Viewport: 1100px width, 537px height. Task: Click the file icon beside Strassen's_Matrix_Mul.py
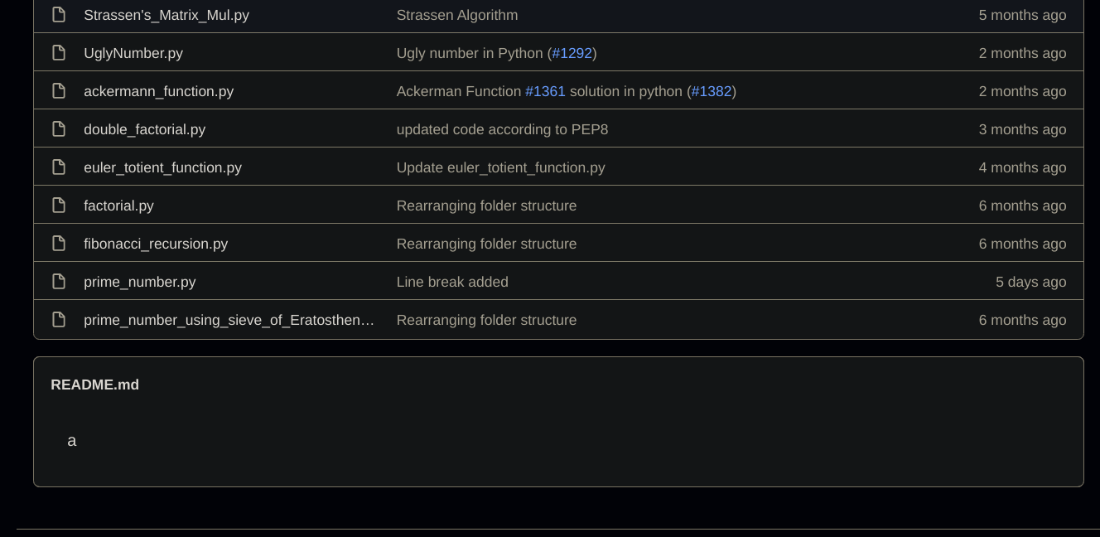pyautogui.click(x=59, y=15)
